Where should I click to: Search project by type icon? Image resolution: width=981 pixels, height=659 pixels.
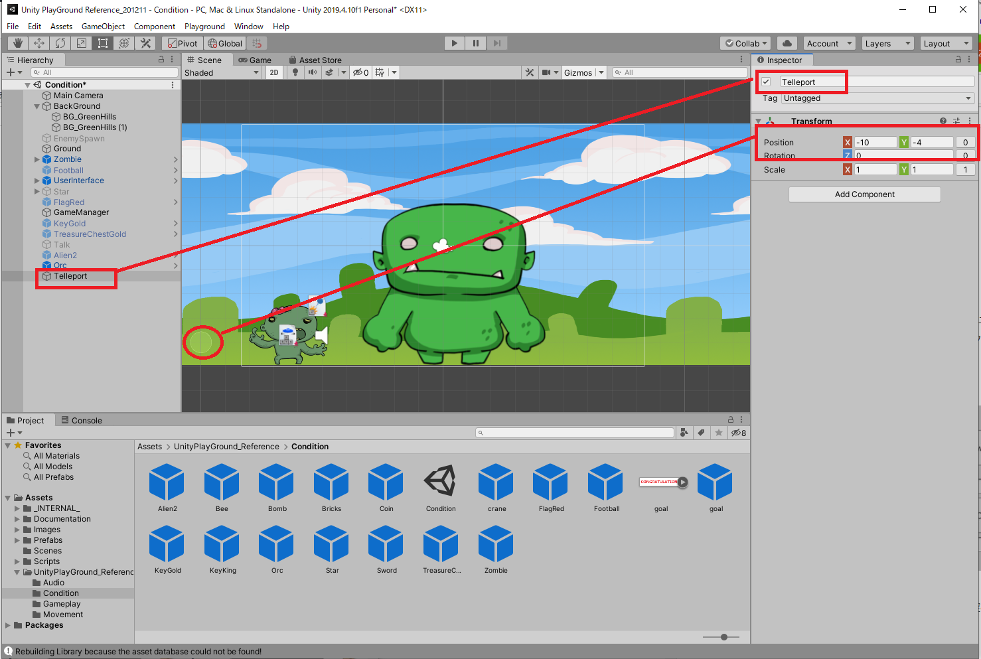coord(684,433)
